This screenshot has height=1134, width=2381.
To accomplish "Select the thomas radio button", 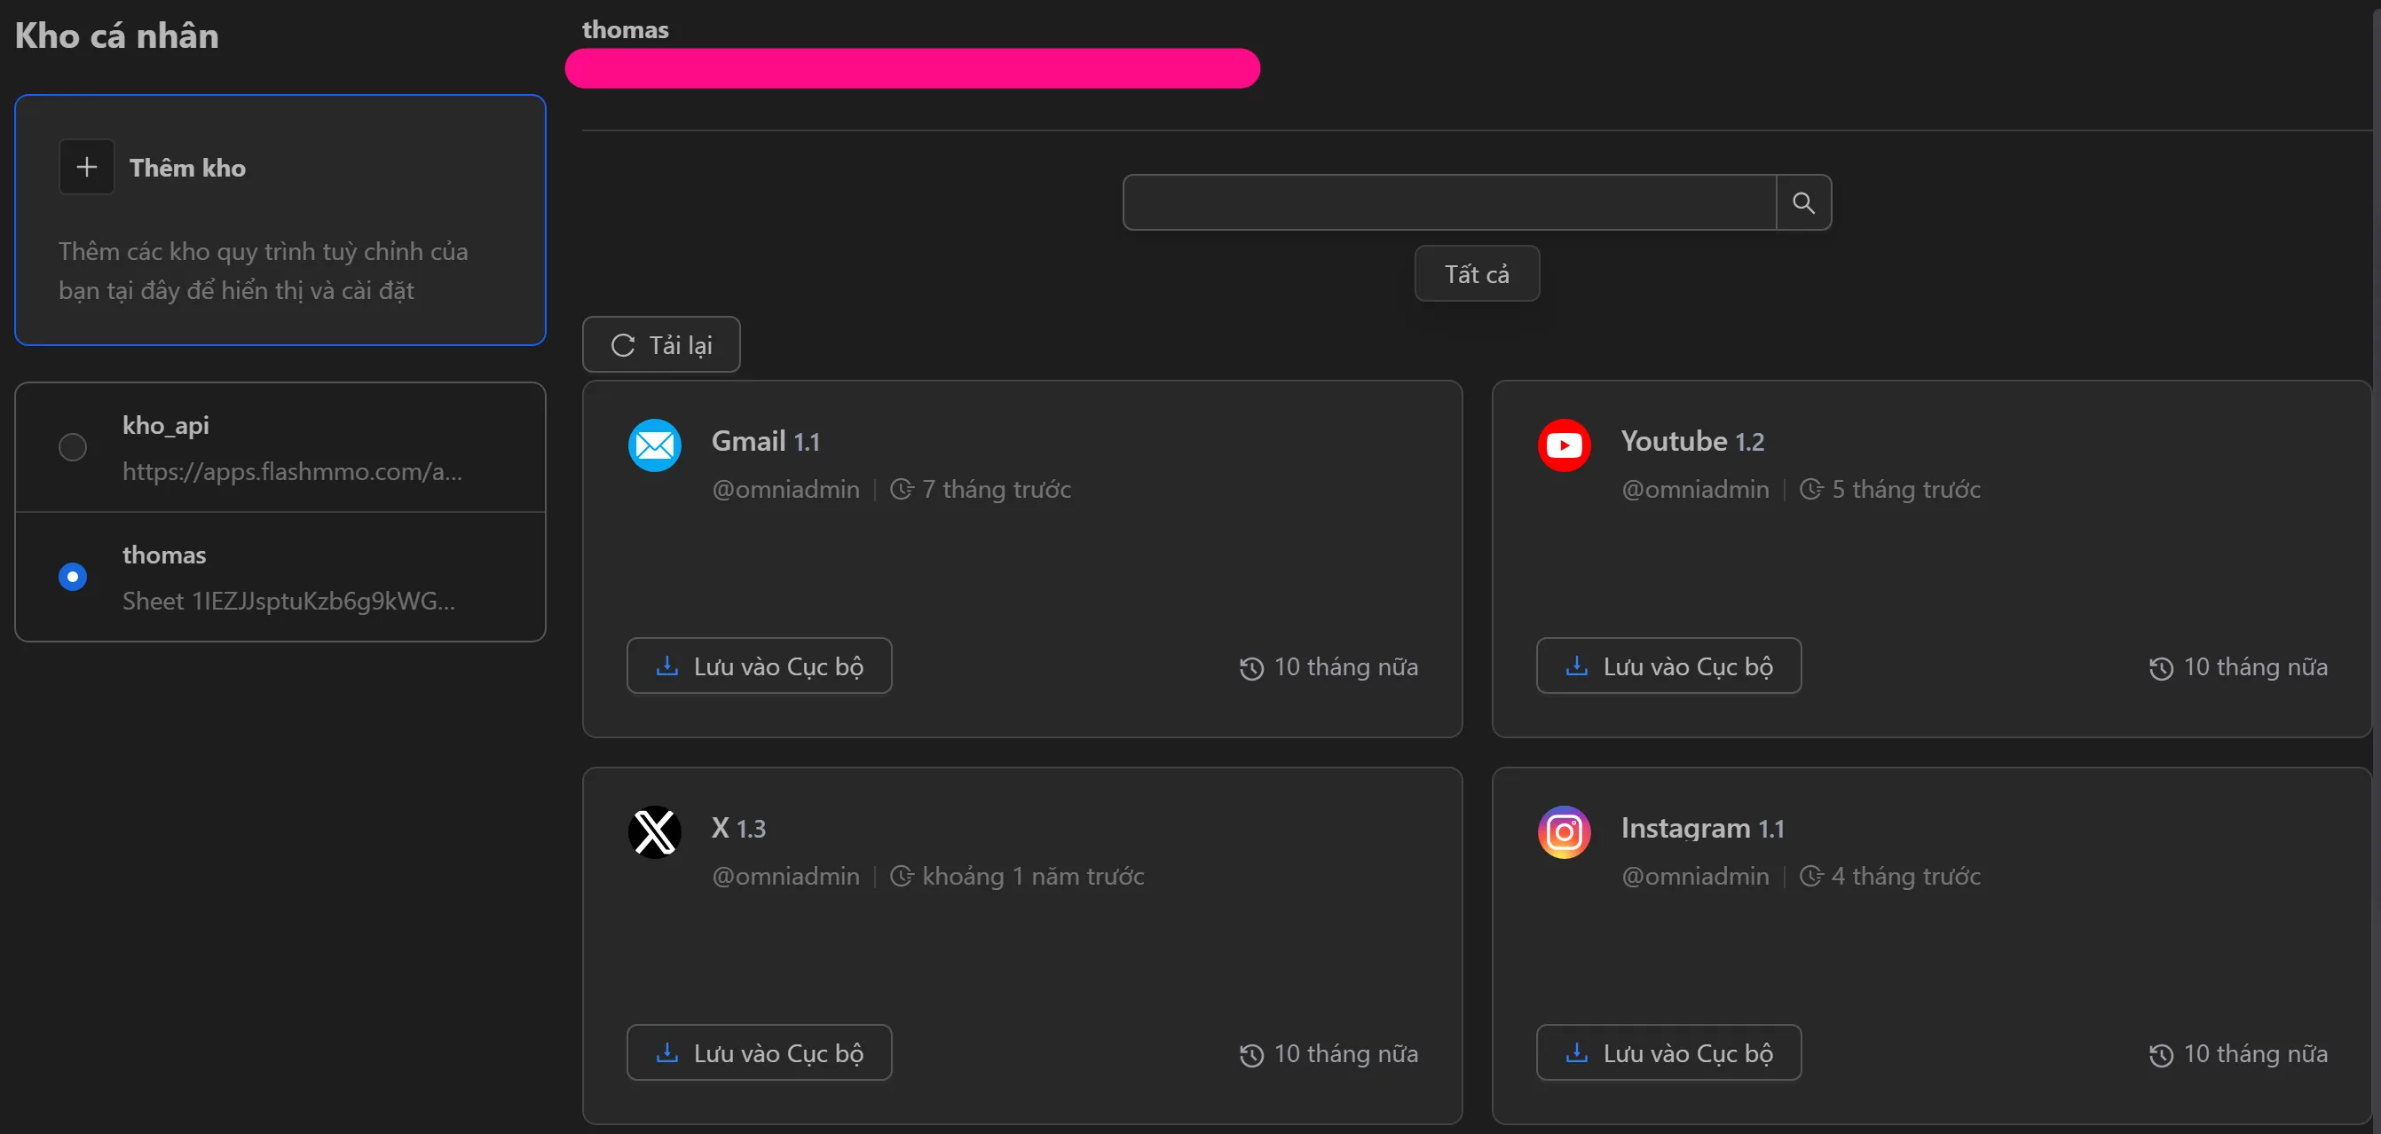I will point(73,577).
